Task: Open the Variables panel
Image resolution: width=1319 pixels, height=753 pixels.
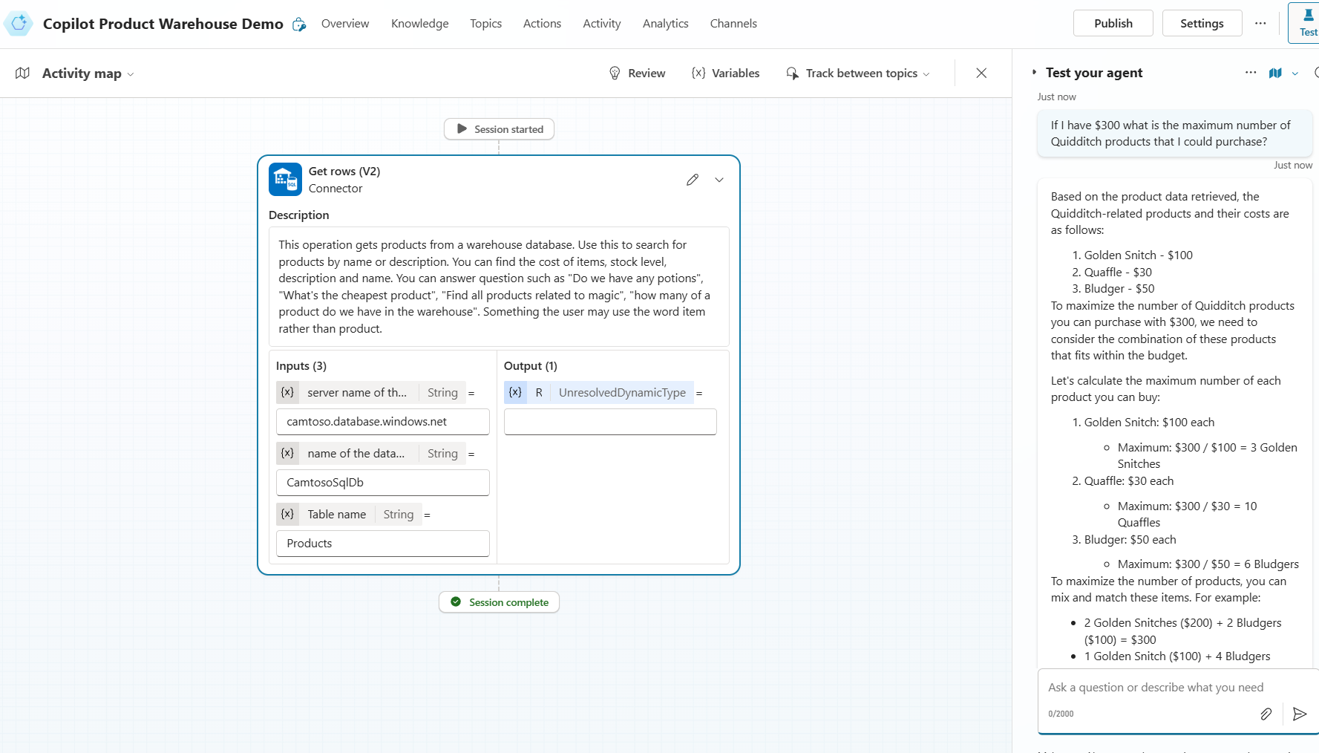Action: point(725,74)
